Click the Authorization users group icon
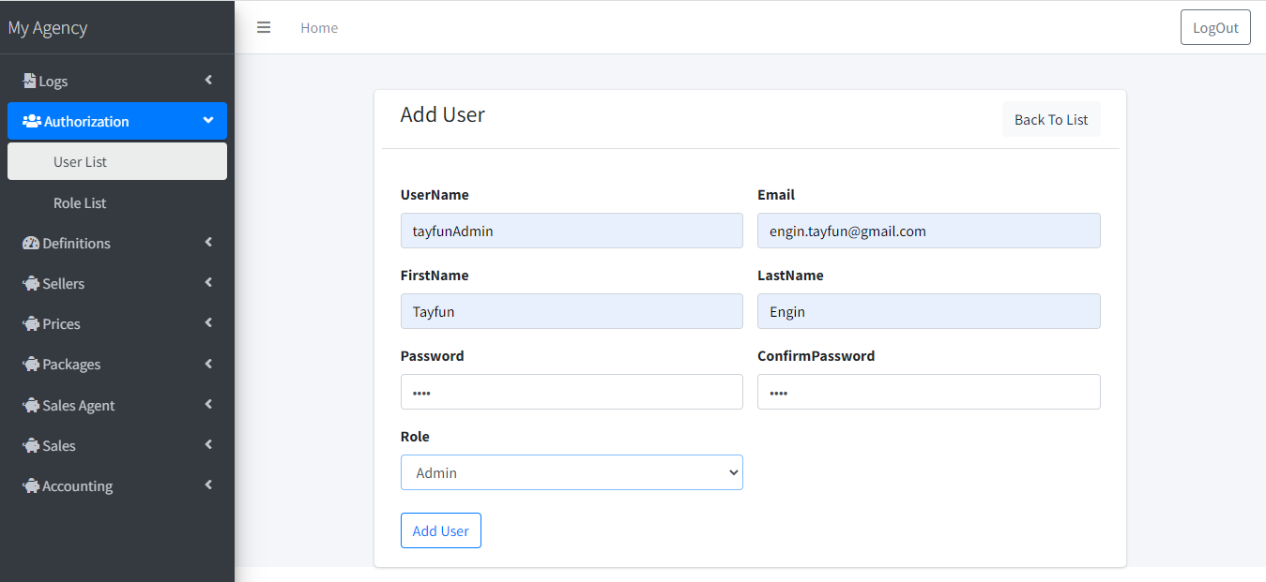The width and height of the screenshot is (1266, 582). pyautogui.click(x=31, y=121)
